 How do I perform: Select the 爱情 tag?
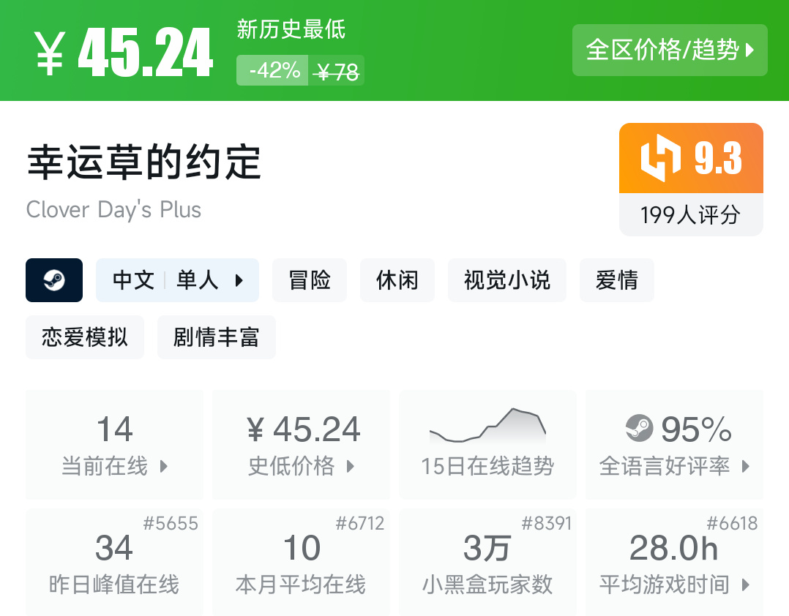point(616,280)
